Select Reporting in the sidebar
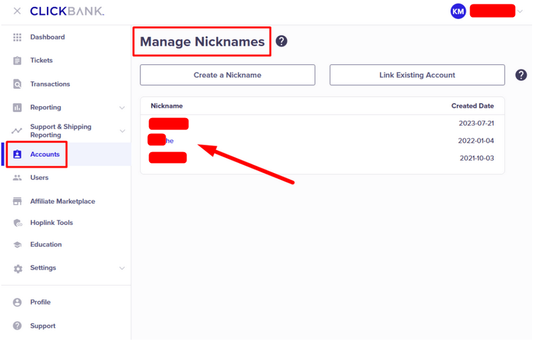Image resolution: width=534 pixels, height=341 pixels. [46, 107]
